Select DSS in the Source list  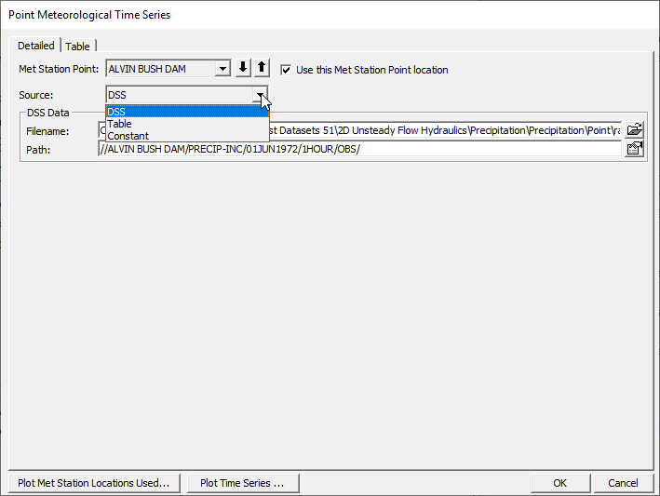click(x=187, y=112)
